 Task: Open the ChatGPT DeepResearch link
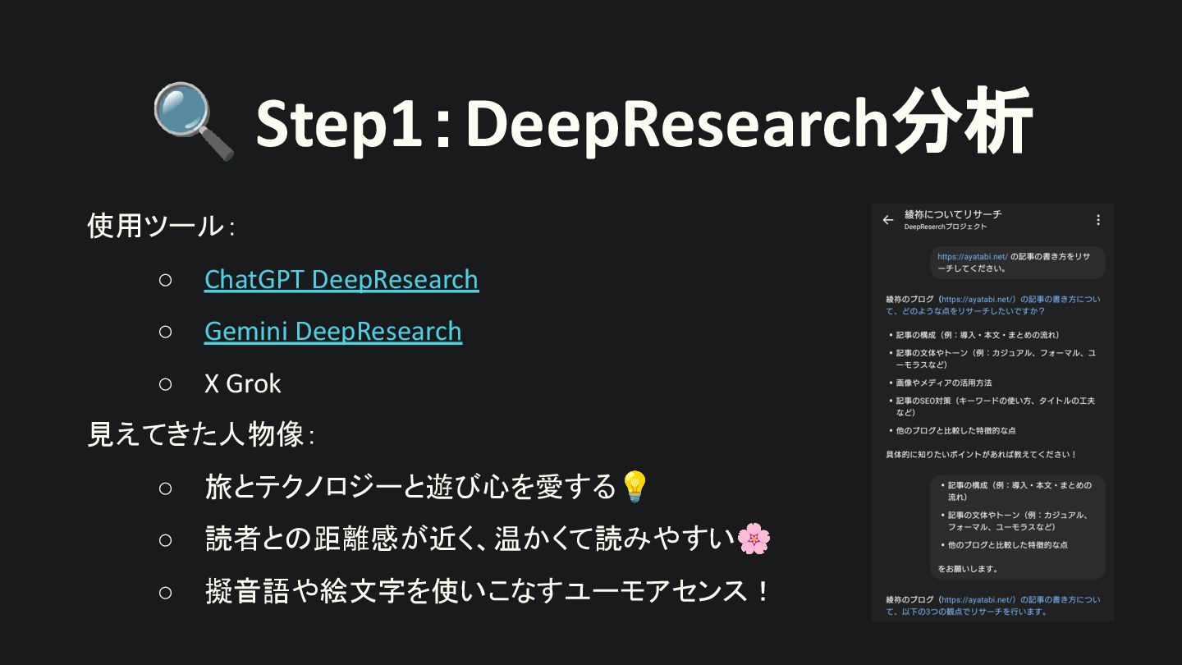pos(341,279)
